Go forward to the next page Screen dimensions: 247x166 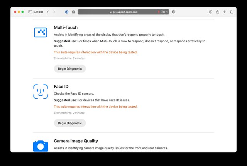tap(54, 12)
